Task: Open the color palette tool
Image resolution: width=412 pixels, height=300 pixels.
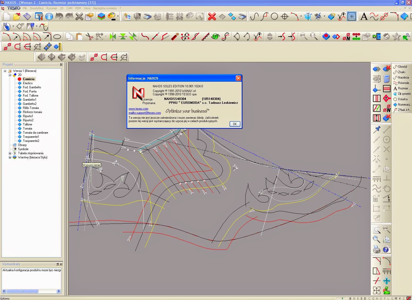Action: point(112,17)
